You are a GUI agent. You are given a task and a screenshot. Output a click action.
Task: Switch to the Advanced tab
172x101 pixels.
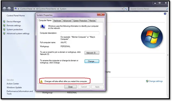click(67, 21)
